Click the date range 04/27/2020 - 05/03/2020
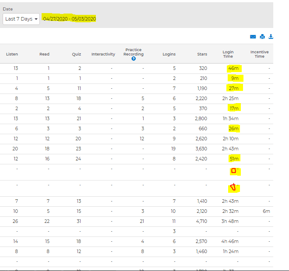 pos(70,19)
